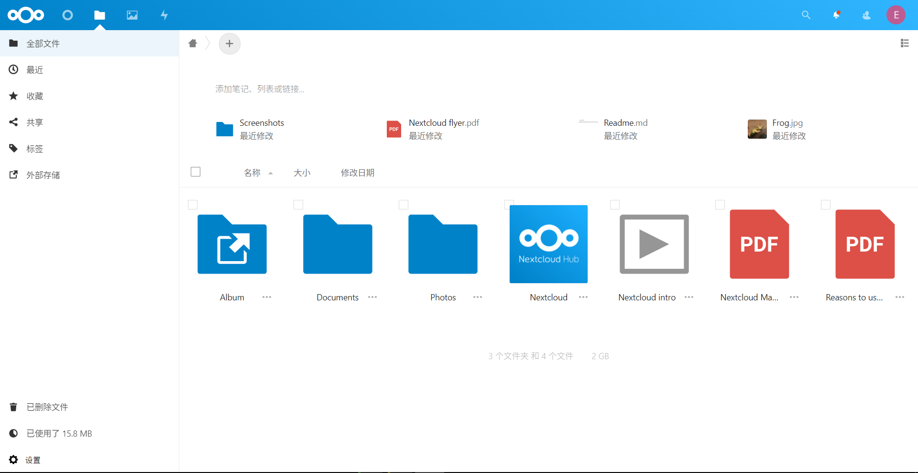This screenshot has height=473, width=918.
Task: Select 收藏 favorites in the sidebar
Action: tap(89, 96)
